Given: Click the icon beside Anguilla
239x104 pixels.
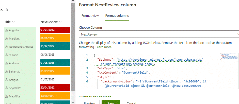Looking at the screenshot, I should tap(7, 30).
